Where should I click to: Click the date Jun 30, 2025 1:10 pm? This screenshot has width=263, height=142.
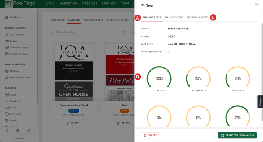pyautogui.click(x=182, y=44)
